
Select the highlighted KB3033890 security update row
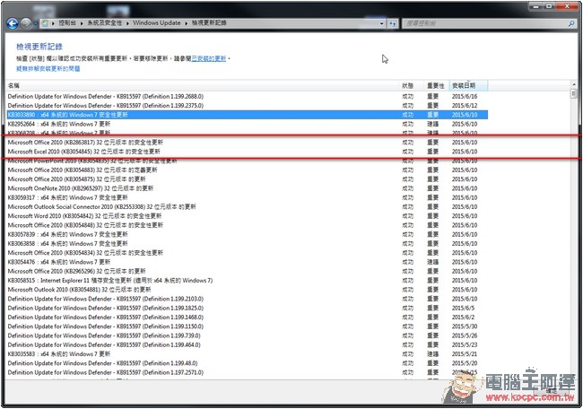248,115
